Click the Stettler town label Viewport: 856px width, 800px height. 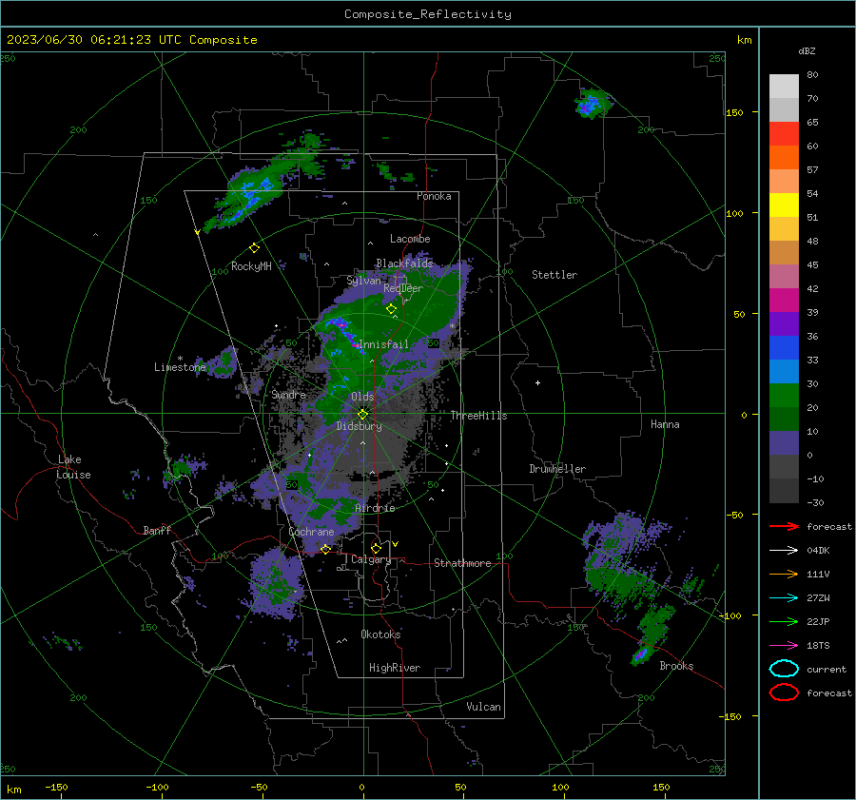pyautogui.click(x=554, y=275)
